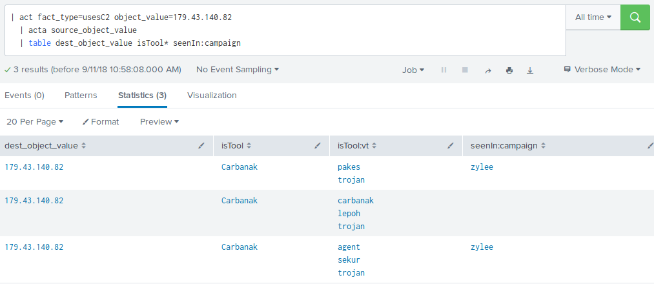Click 179.43.140.82 in the second row

(34, 201)
